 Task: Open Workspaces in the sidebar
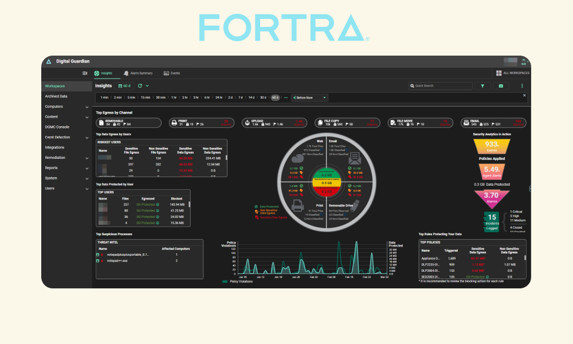click(x=67, y=86)
